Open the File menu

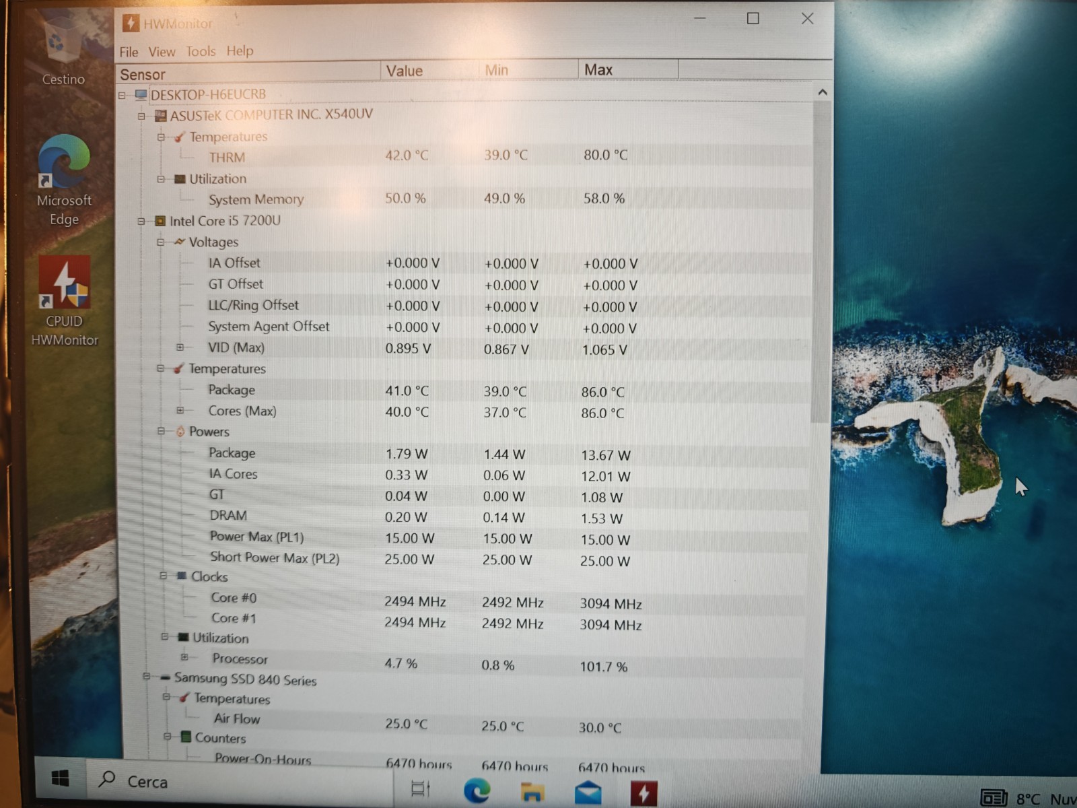coord(129,52)
